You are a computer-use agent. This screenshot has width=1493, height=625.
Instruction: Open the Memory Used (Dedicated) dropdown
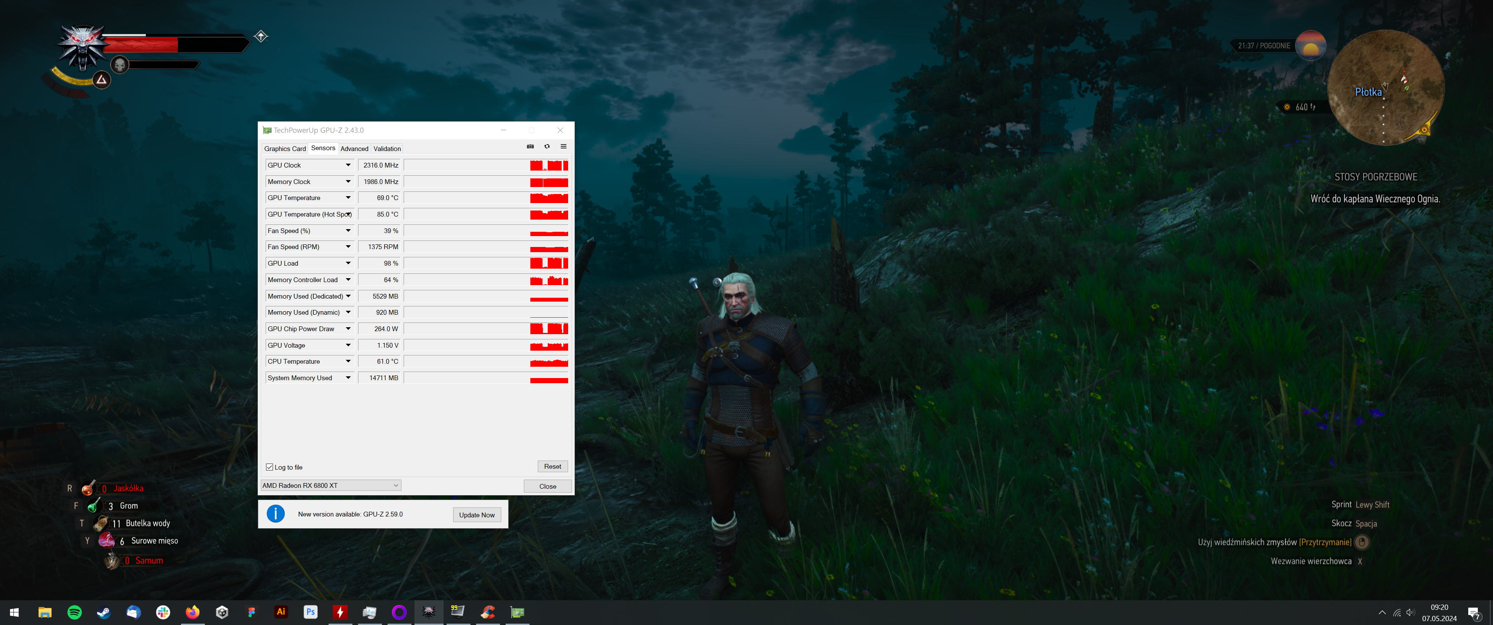point(349,296)
